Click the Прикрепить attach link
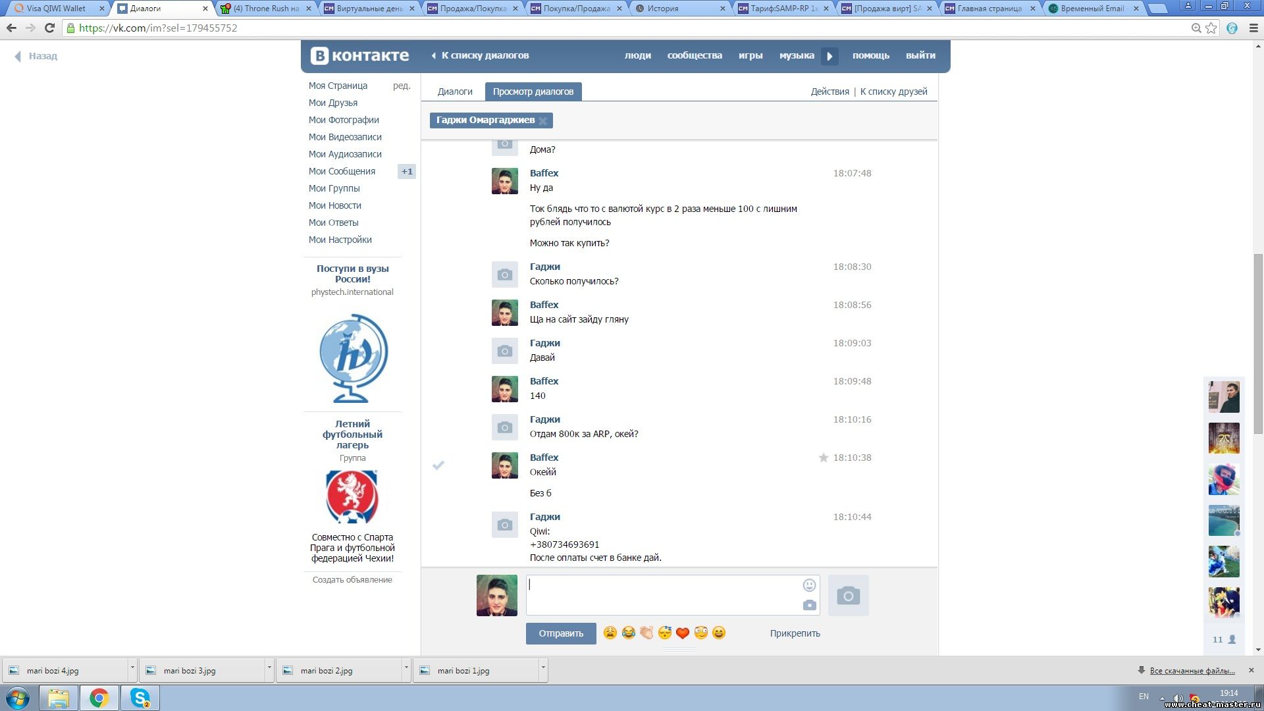The height and width of the screenshot is (711, 1264). [795, 633]
